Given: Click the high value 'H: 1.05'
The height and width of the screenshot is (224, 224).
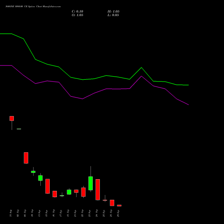Looking at the screenshot, I should pyautogui.click(x=113, y=12).
